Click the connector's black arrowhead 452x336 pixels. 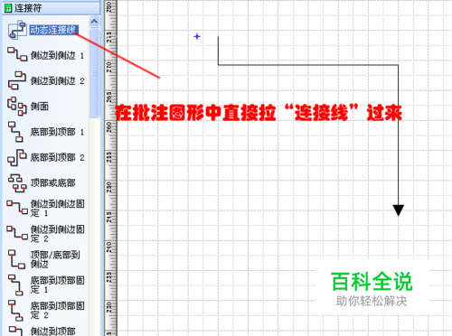399,210
